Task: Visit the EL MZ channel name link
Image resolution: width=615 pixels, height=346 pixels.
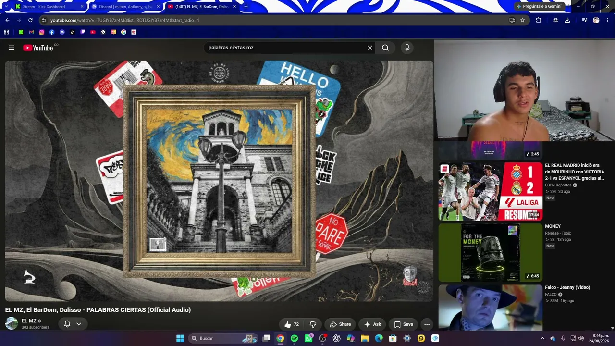Action: (x=29, y=321)
